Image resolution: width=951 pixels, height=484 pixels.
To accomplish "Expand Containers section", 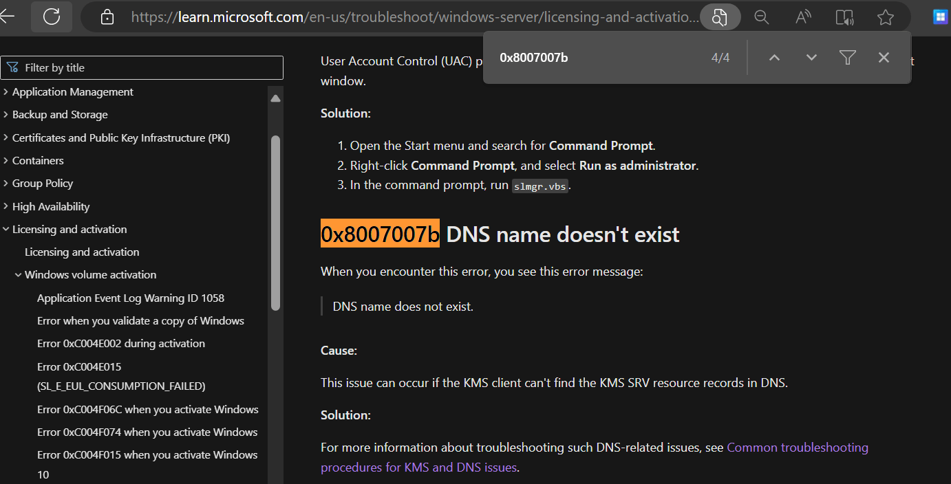I will (38, 160).
